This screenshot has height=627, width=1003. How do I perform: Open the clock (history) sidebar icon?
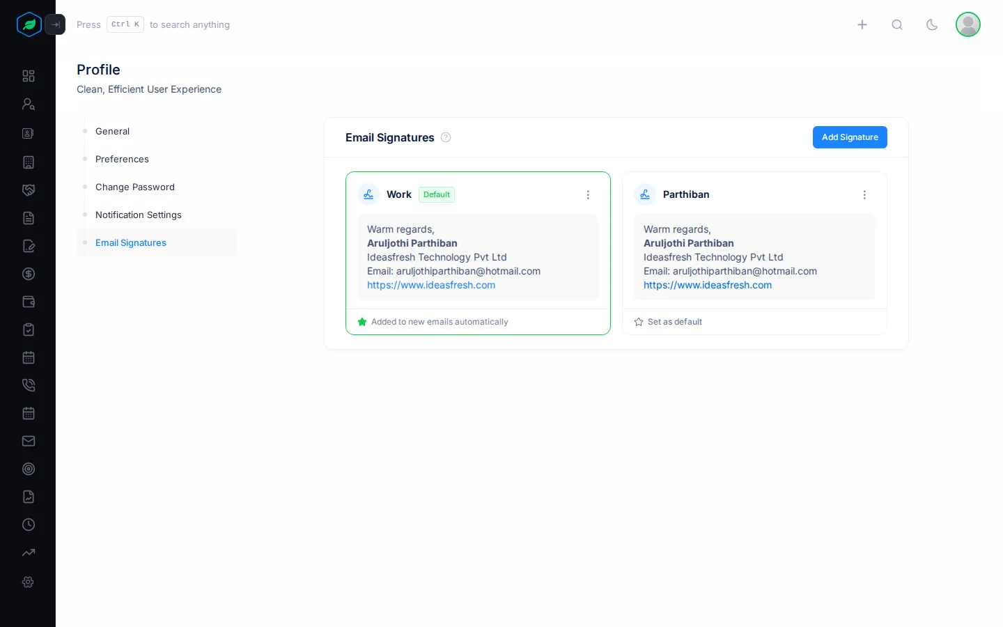(x=29, y=525)
